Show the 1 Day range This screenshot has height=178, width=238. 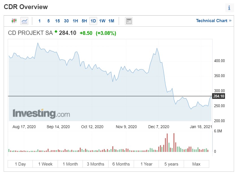pyautogui.click(x=20, y=164)
